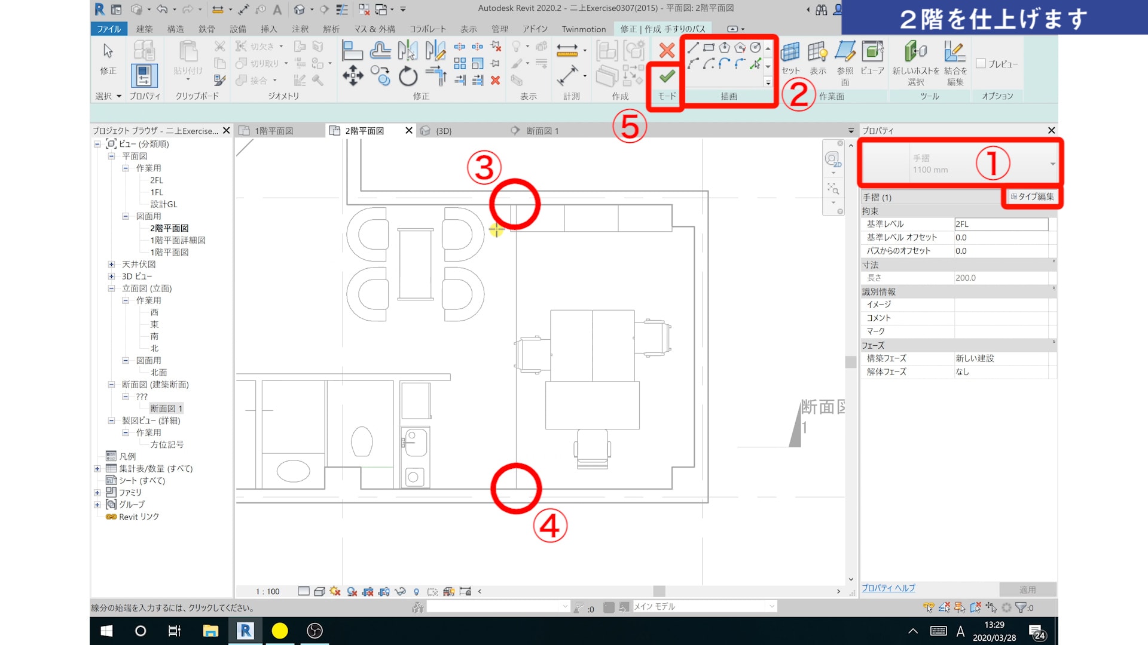The image size is (1148, 645).
Task: Click Set work plane icon
Action: pos(790,53)
